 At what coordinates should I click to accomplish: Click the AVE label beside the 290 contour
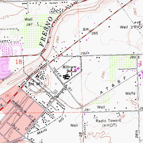pos(137,23)
